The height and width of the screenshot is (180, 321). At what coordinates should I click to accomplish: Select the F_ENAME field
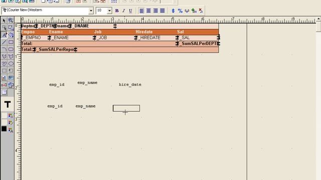[71, 38]
